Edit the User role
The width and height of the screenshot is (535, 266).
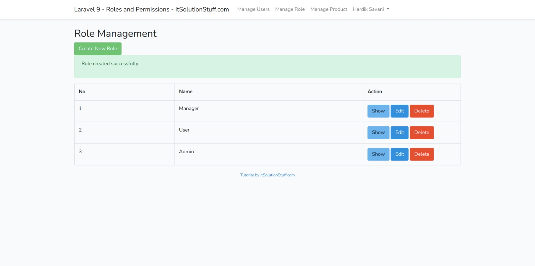click(x=399, y=132)
